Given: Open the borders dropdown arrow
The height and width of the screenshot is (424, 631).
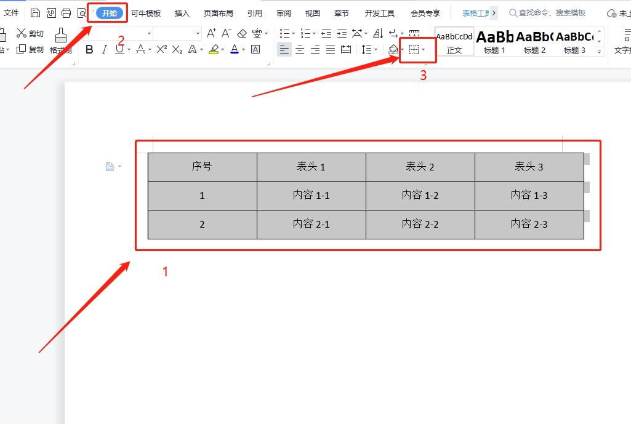Looking at the screenshot, I should point(424,50).
